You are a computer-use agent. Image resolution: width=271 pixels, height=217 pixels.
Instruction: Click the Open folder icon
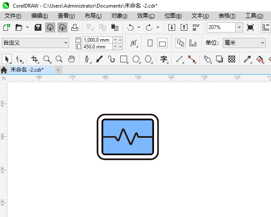[x=19, y=27]
